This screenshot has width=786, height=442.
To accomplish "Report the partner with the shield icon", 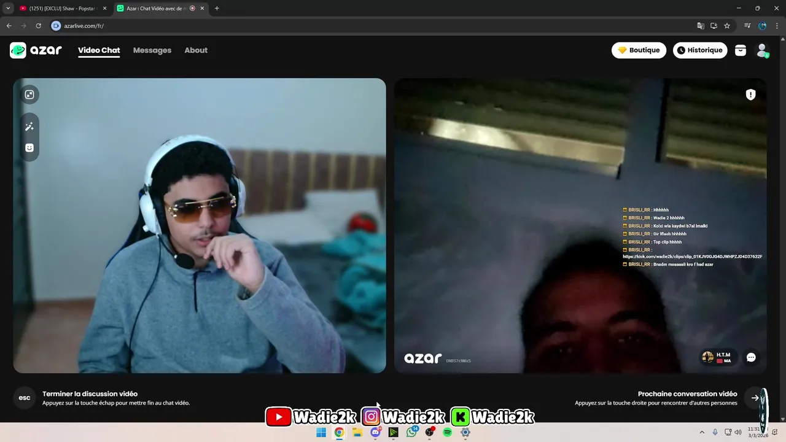I will point(750,95).
